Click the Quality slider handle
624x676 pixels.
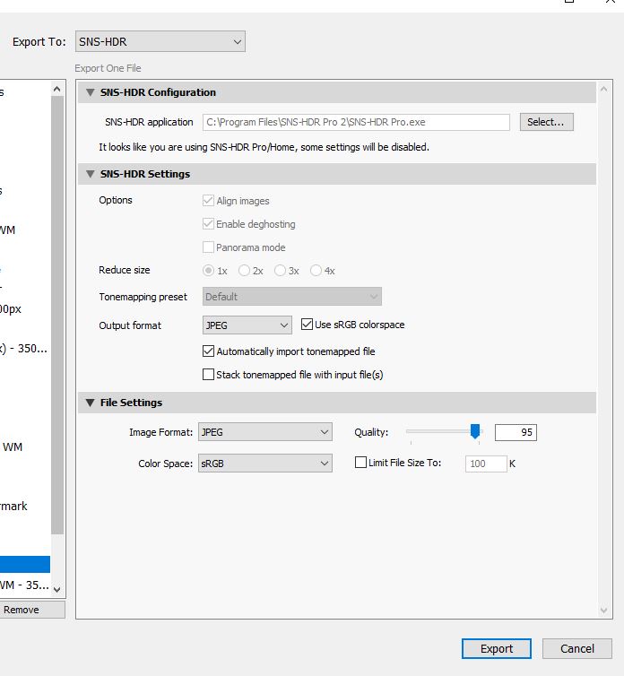[x=475, y=431]
